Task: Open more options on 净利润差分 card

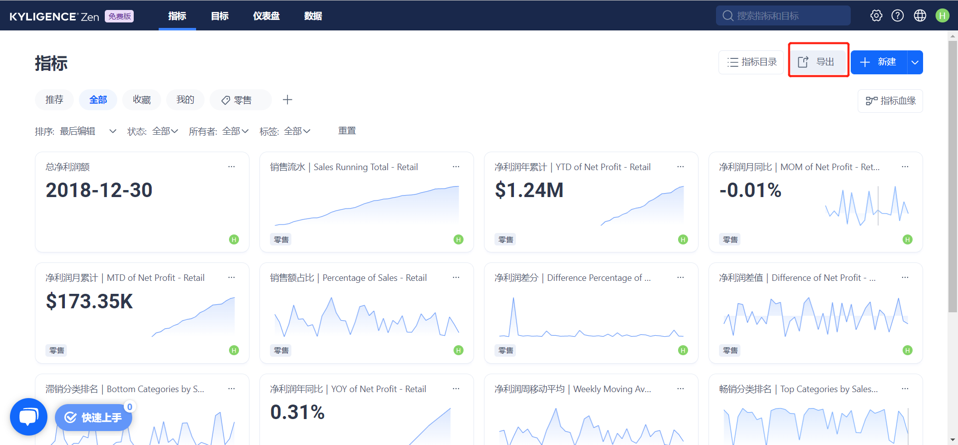Action: coord(681,277)
